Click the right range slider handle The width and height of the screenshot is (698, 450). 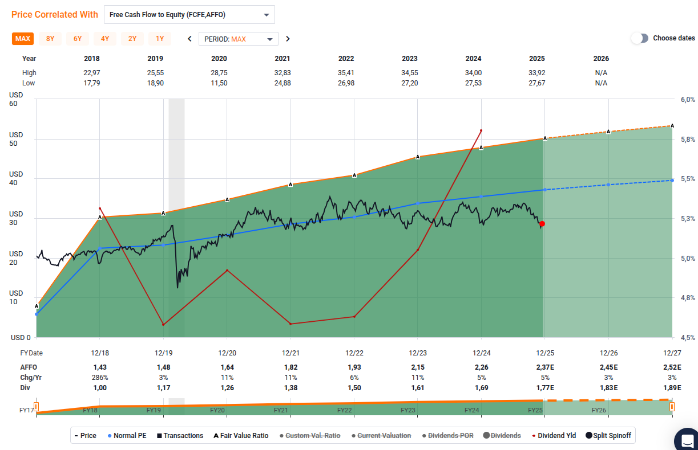[672, 407]
